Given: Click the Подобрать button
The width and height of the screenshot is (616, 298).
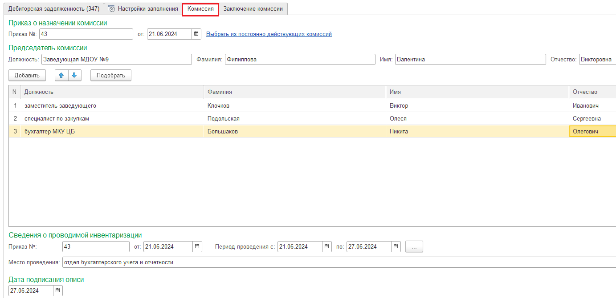Looking at the screenshot, I should point(111,76).
